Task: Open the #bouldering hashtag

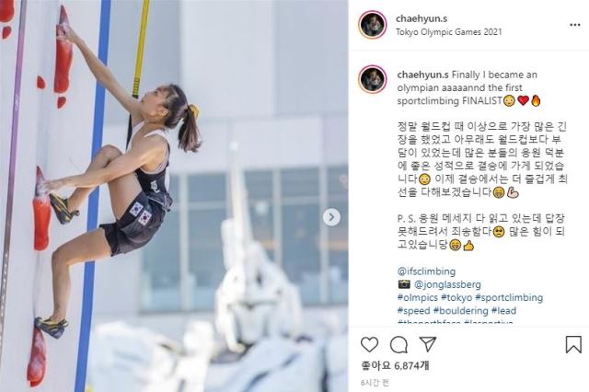Action: (x=460, y=310)
